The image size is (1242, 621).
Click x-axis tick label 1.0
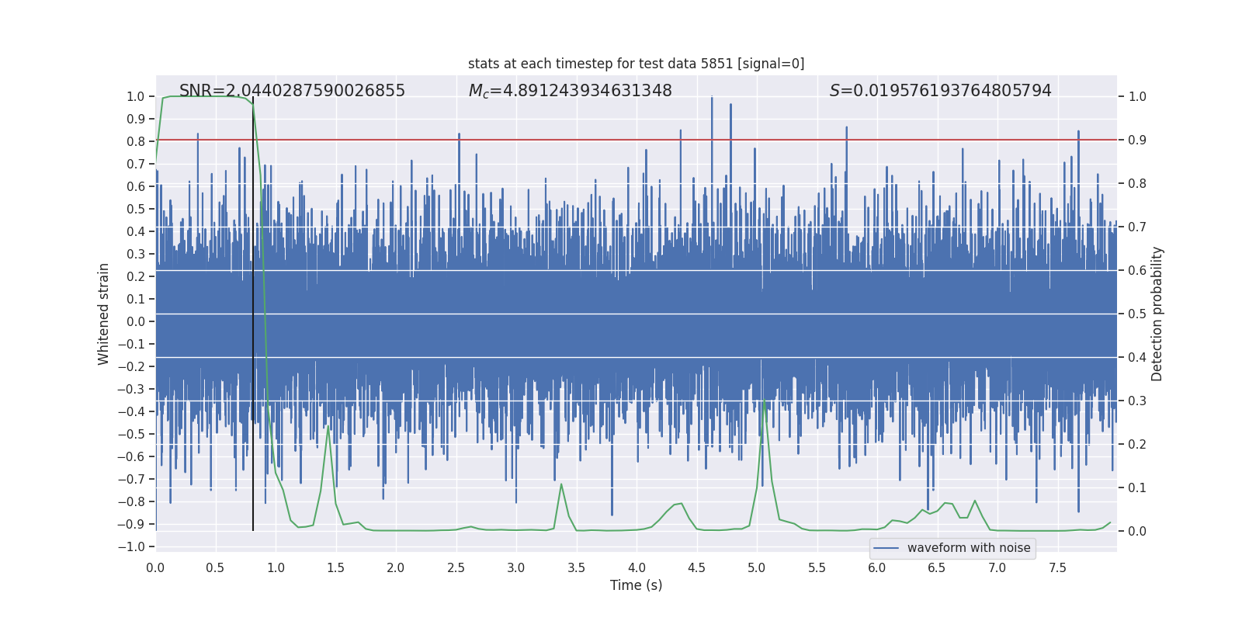click(x=276, y=567)
